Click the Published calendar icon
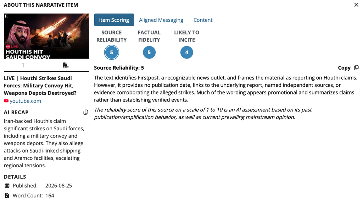Screen dimensions: 363x201 [x=7, y=185]
